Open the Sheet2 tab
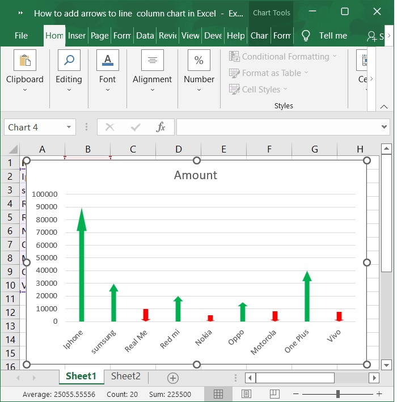397x402 pixels. 126,376
